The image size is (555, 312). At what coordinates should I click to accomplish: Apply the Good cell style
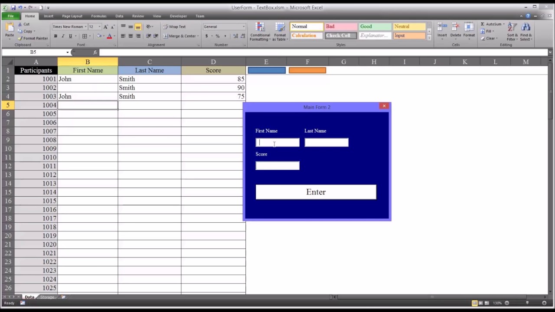coord(375,26)
